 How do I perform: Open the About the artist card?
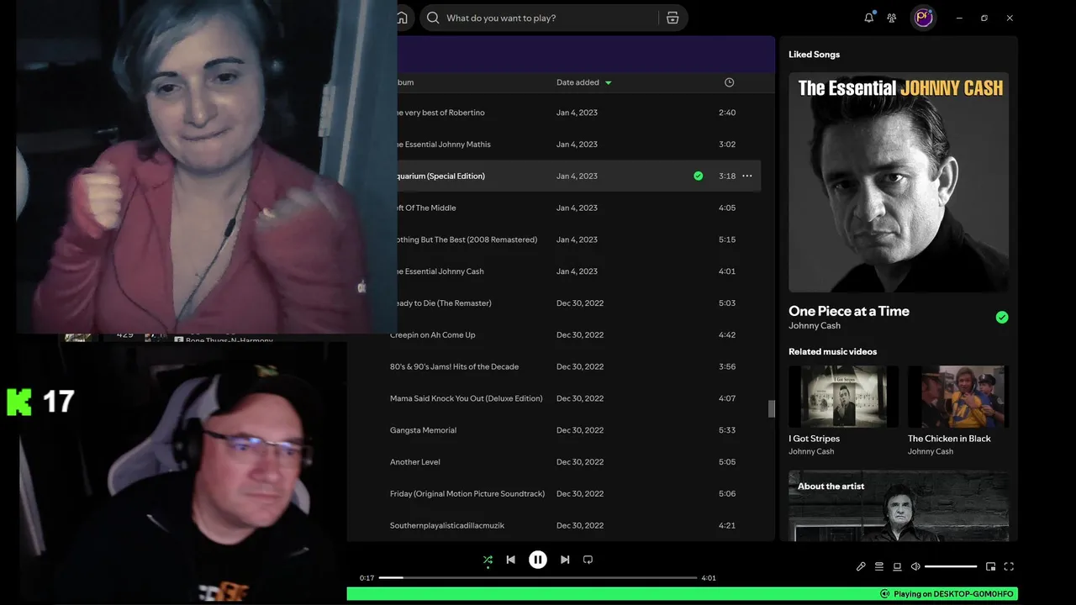point(899,506)
